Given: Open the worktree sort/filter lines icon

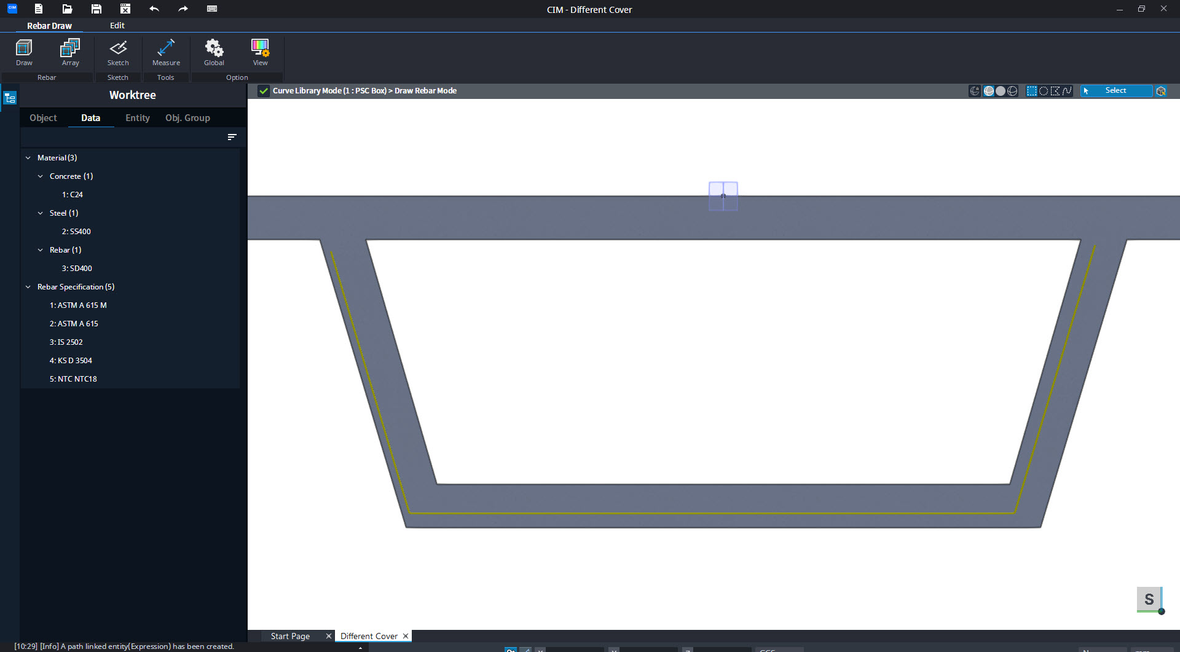Looking at the screenshot, I should click(x=232, y=137).
